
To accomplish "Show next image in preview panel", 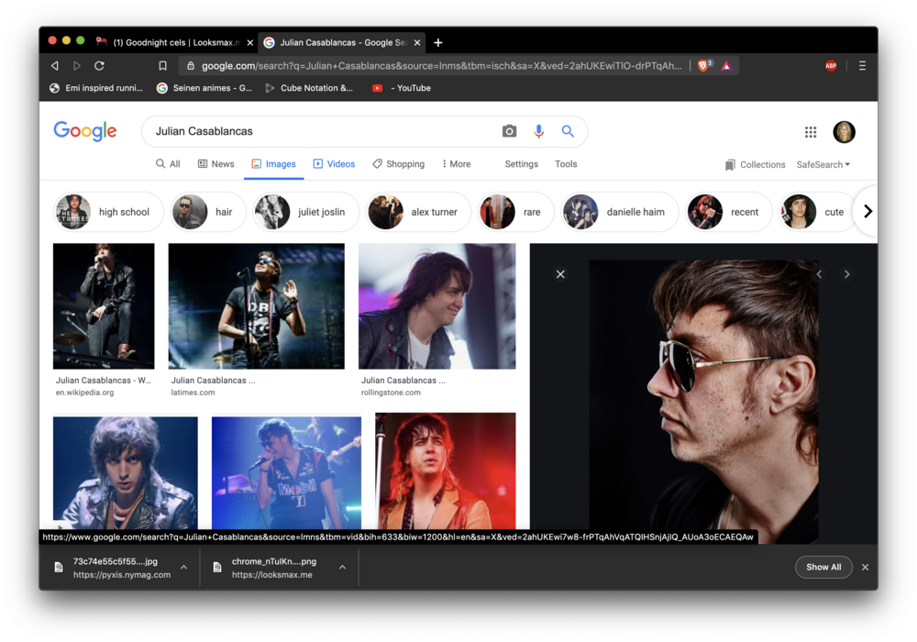I will pyautogui.click(x=846, y=274).
